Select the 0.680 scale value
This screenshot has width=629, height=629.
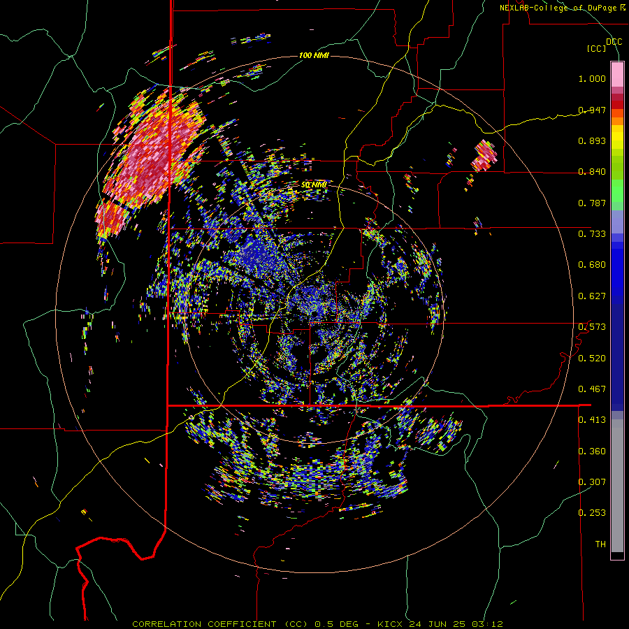point(592,265)
